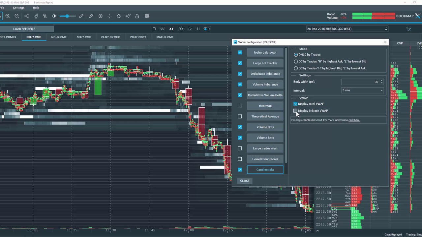Select OC by Trades highest Bid radio

coord(296,68)
